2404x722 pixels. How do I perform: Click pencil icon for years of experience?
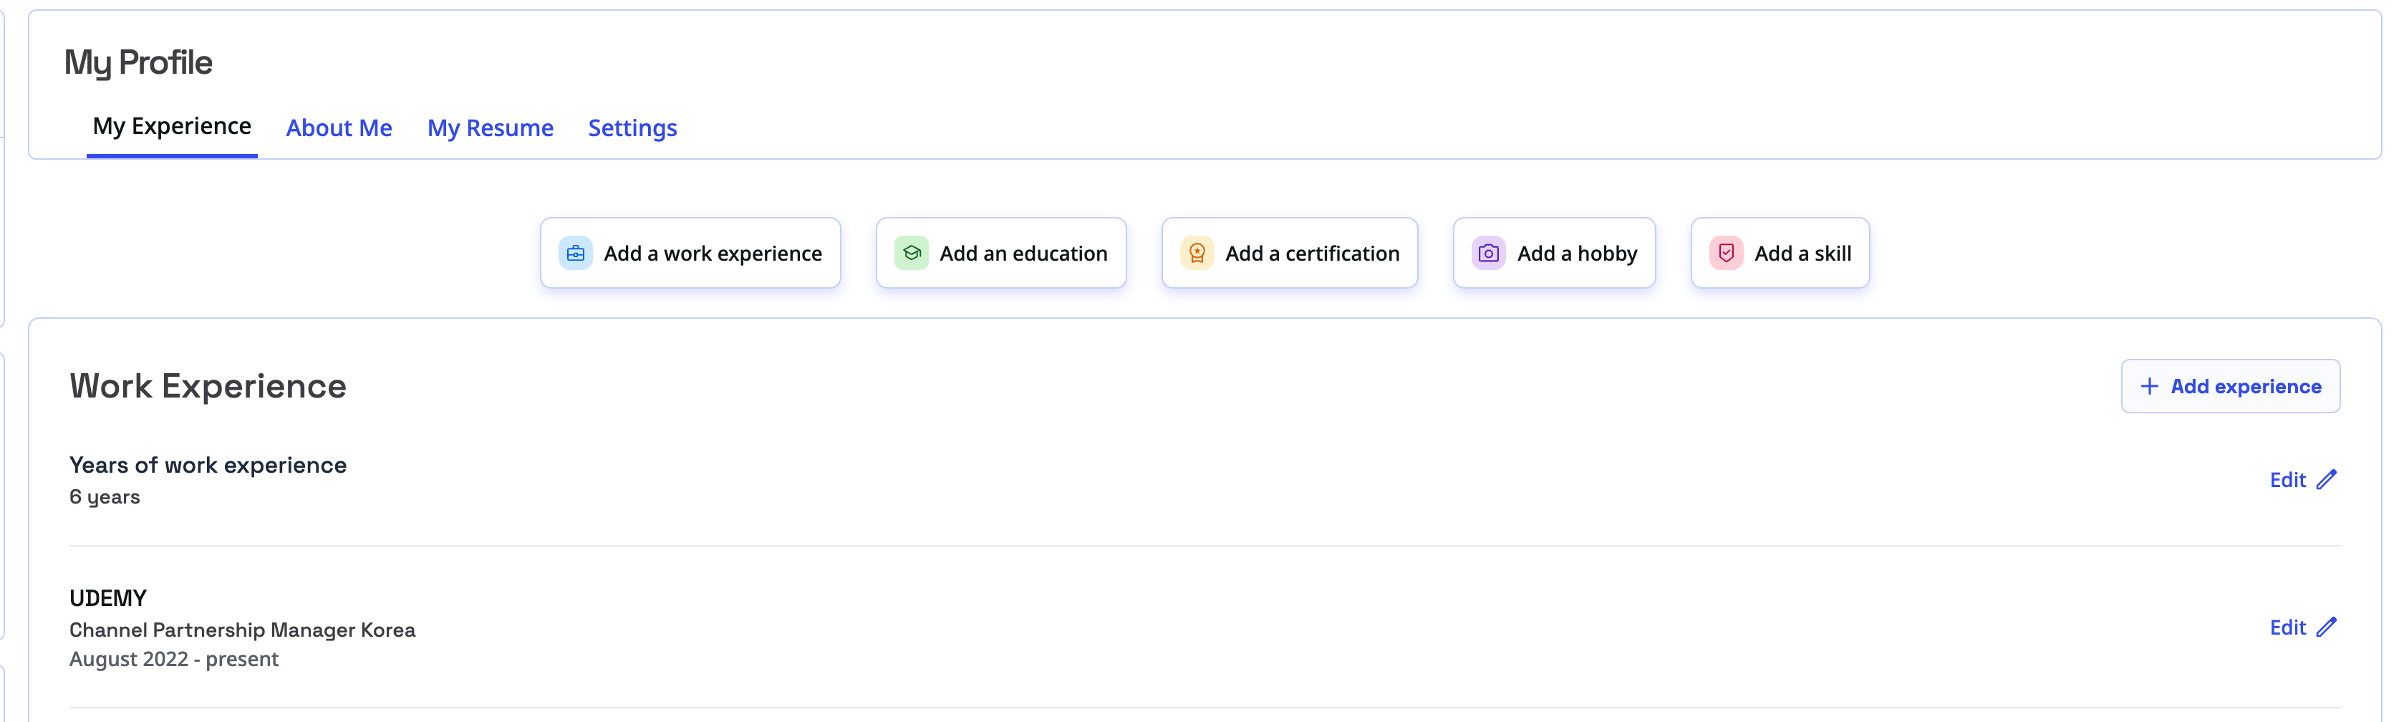click(x=2327, y=479)
